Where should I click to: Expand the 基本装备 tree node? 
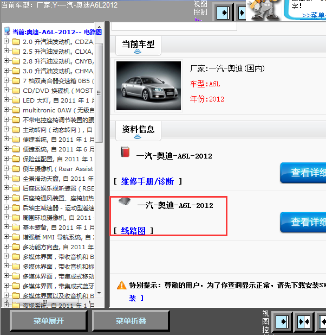pos(6,226)
